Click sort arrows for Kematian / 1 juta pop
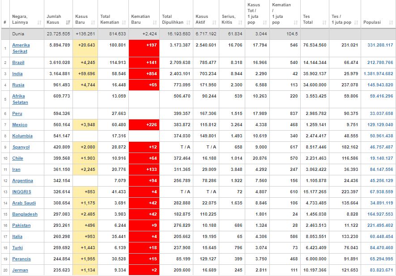Viewport: 396px width, 276px height. [x=295, y=22]
